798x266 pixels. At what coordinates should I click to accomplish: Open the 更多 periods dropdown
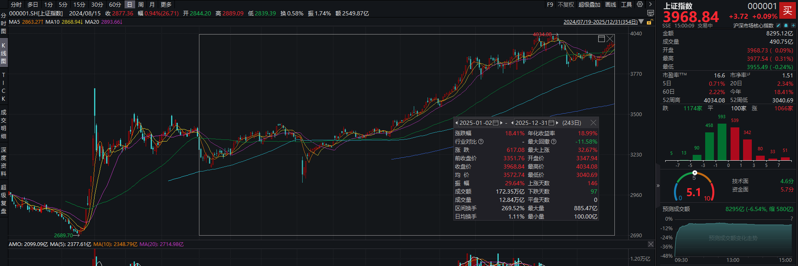(166, 5)
